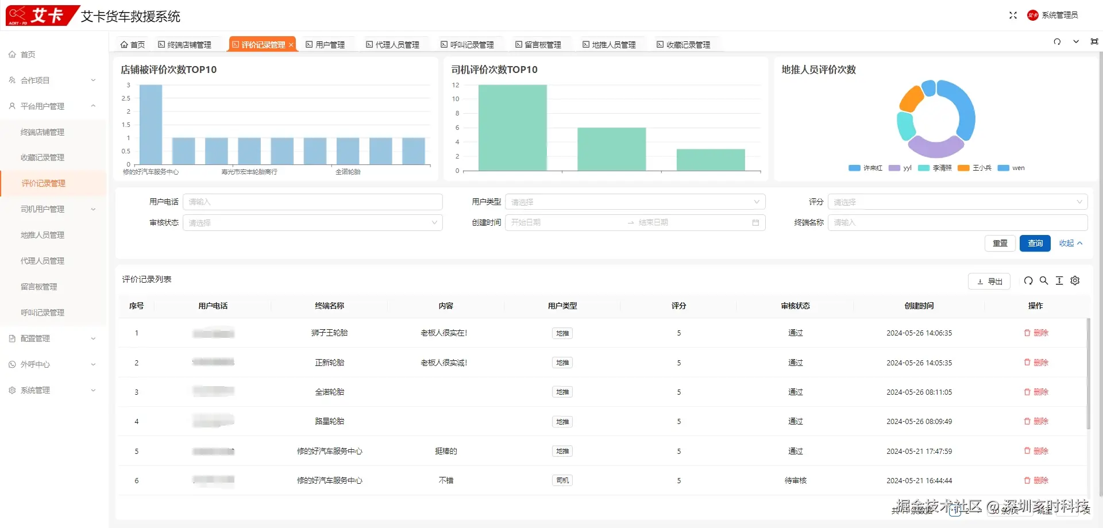Image resolution: width=1103 pixels, height=528 pixels.
Task: Switch to the 呼叫记录管理 tab
Action: pyautogui.click(x=468, y=45)
